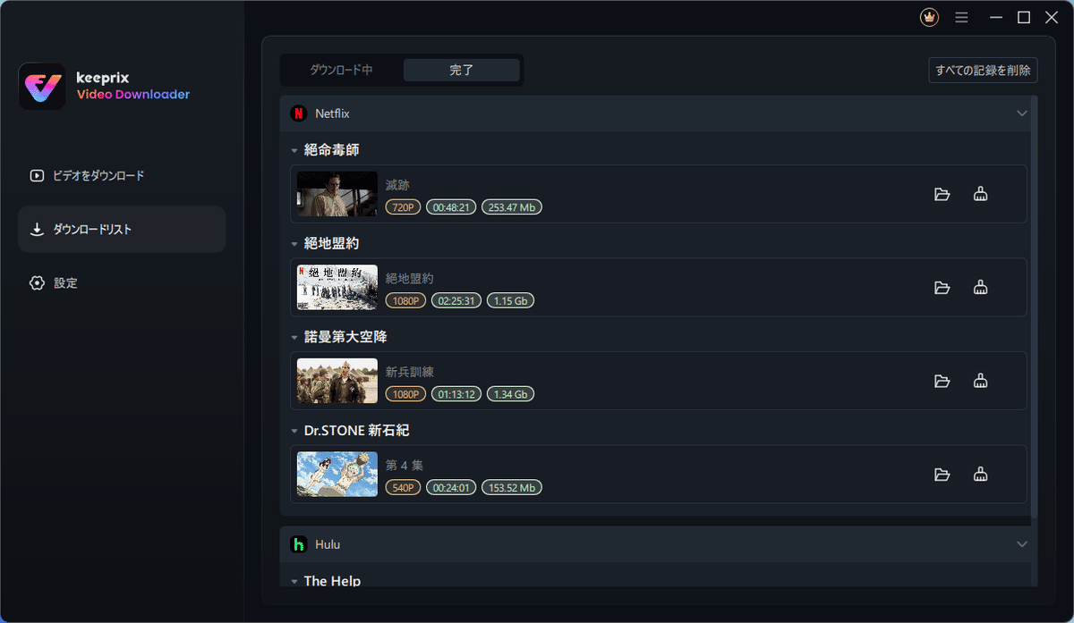Click the 滅跡 episode title
Image resolution: width=1074 pixels, height=623 pixels.
(397, 185)
